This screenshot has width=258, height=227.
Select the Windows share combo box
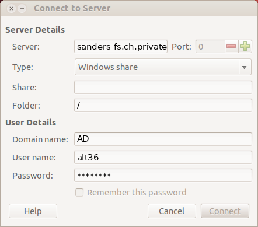click(x=163, y=67)
